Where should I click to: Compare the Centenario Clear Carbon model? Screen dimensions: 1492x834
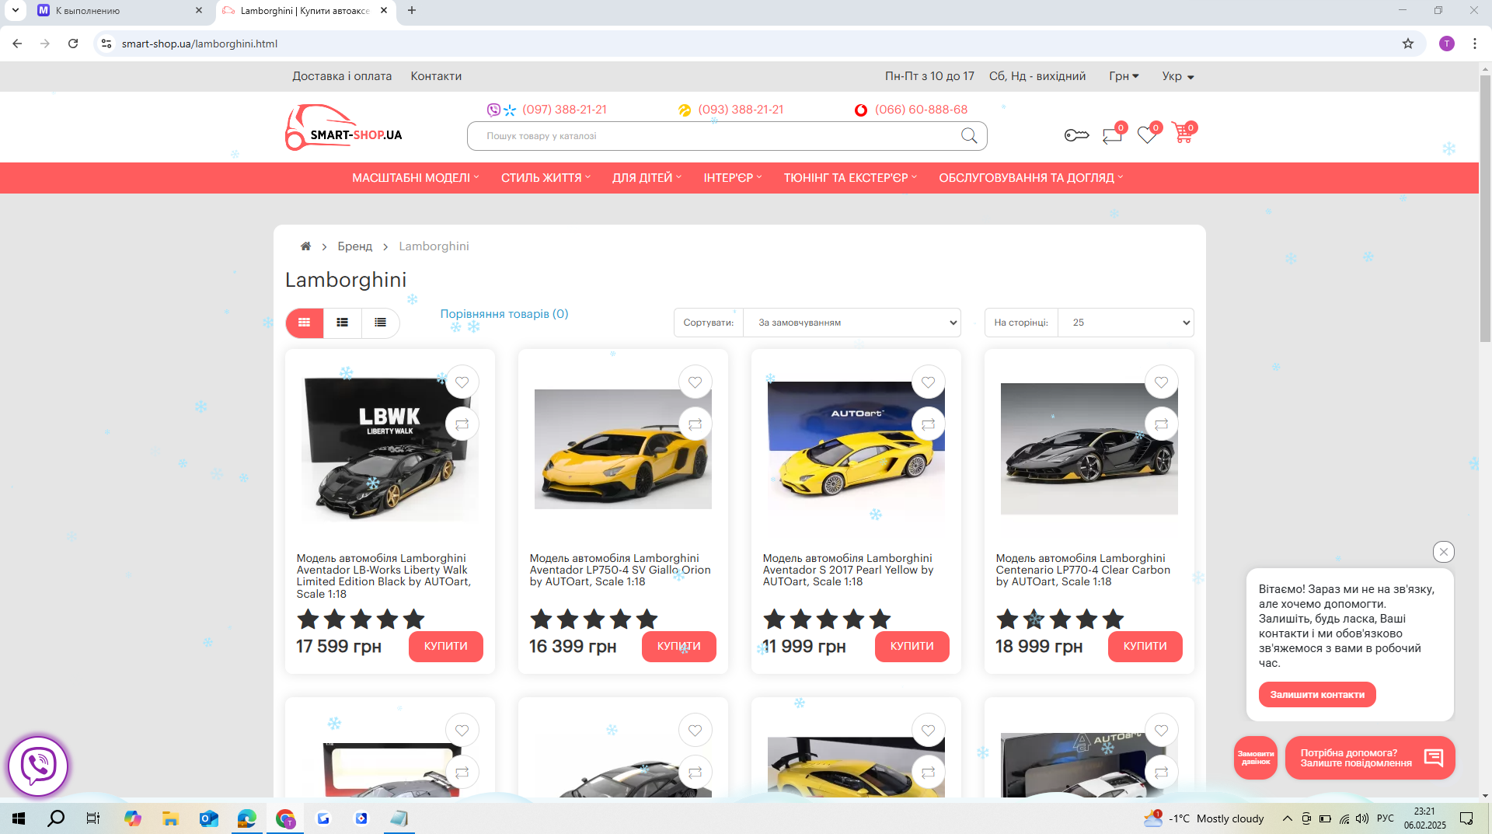1162,424
